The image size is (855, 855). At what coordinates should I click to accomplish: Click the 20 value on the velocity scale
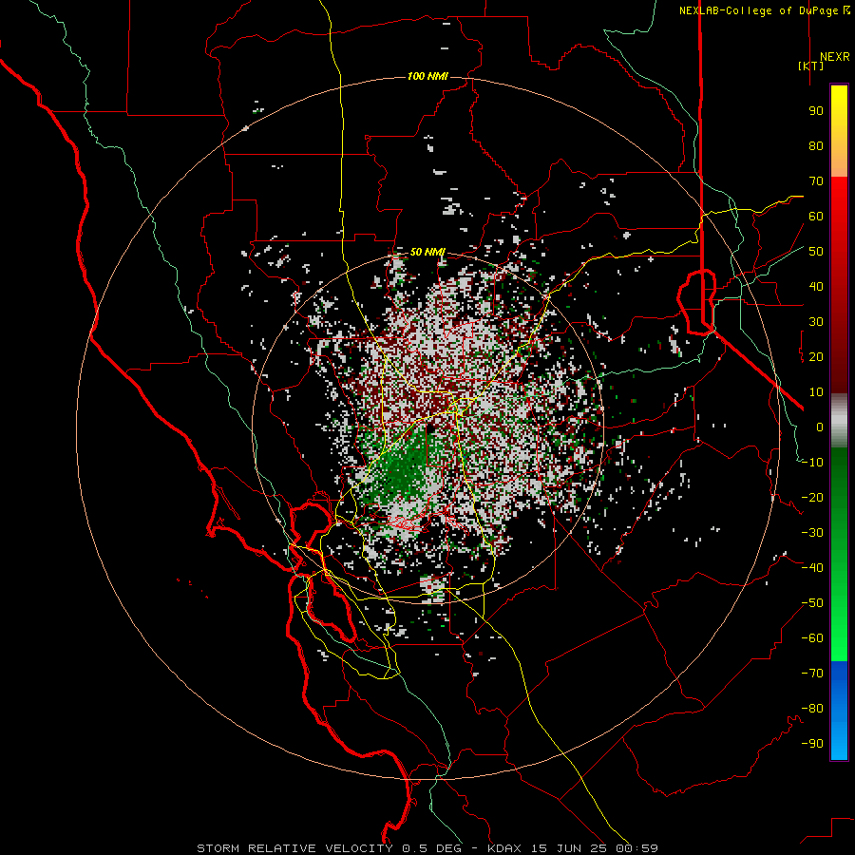click(x=816, y=357)
